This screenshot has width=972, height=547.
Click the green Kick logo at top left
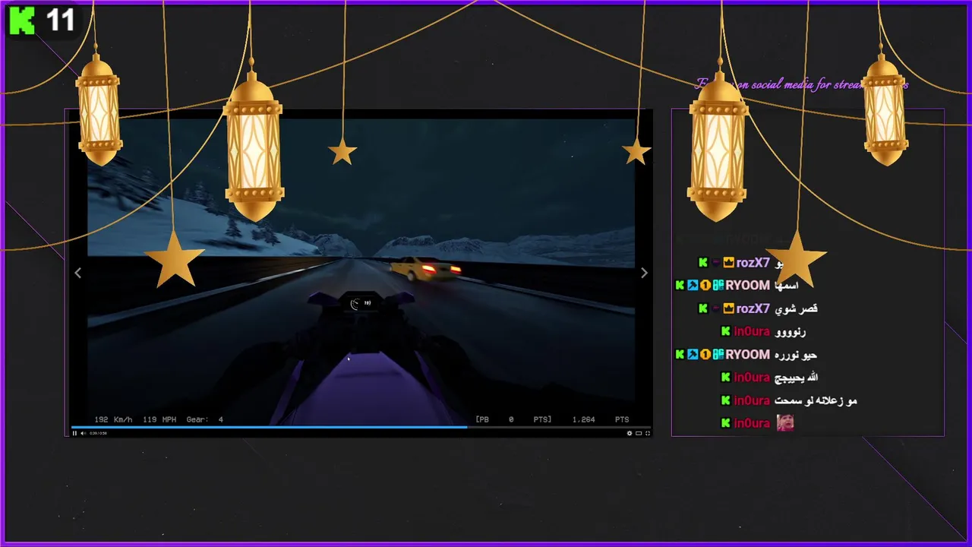[22, 21]
